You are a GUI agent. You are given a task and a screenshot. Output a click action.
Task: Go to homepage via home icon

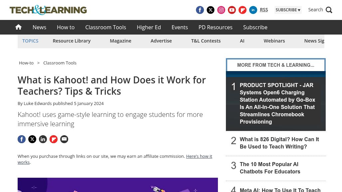[x=19, y=27]
